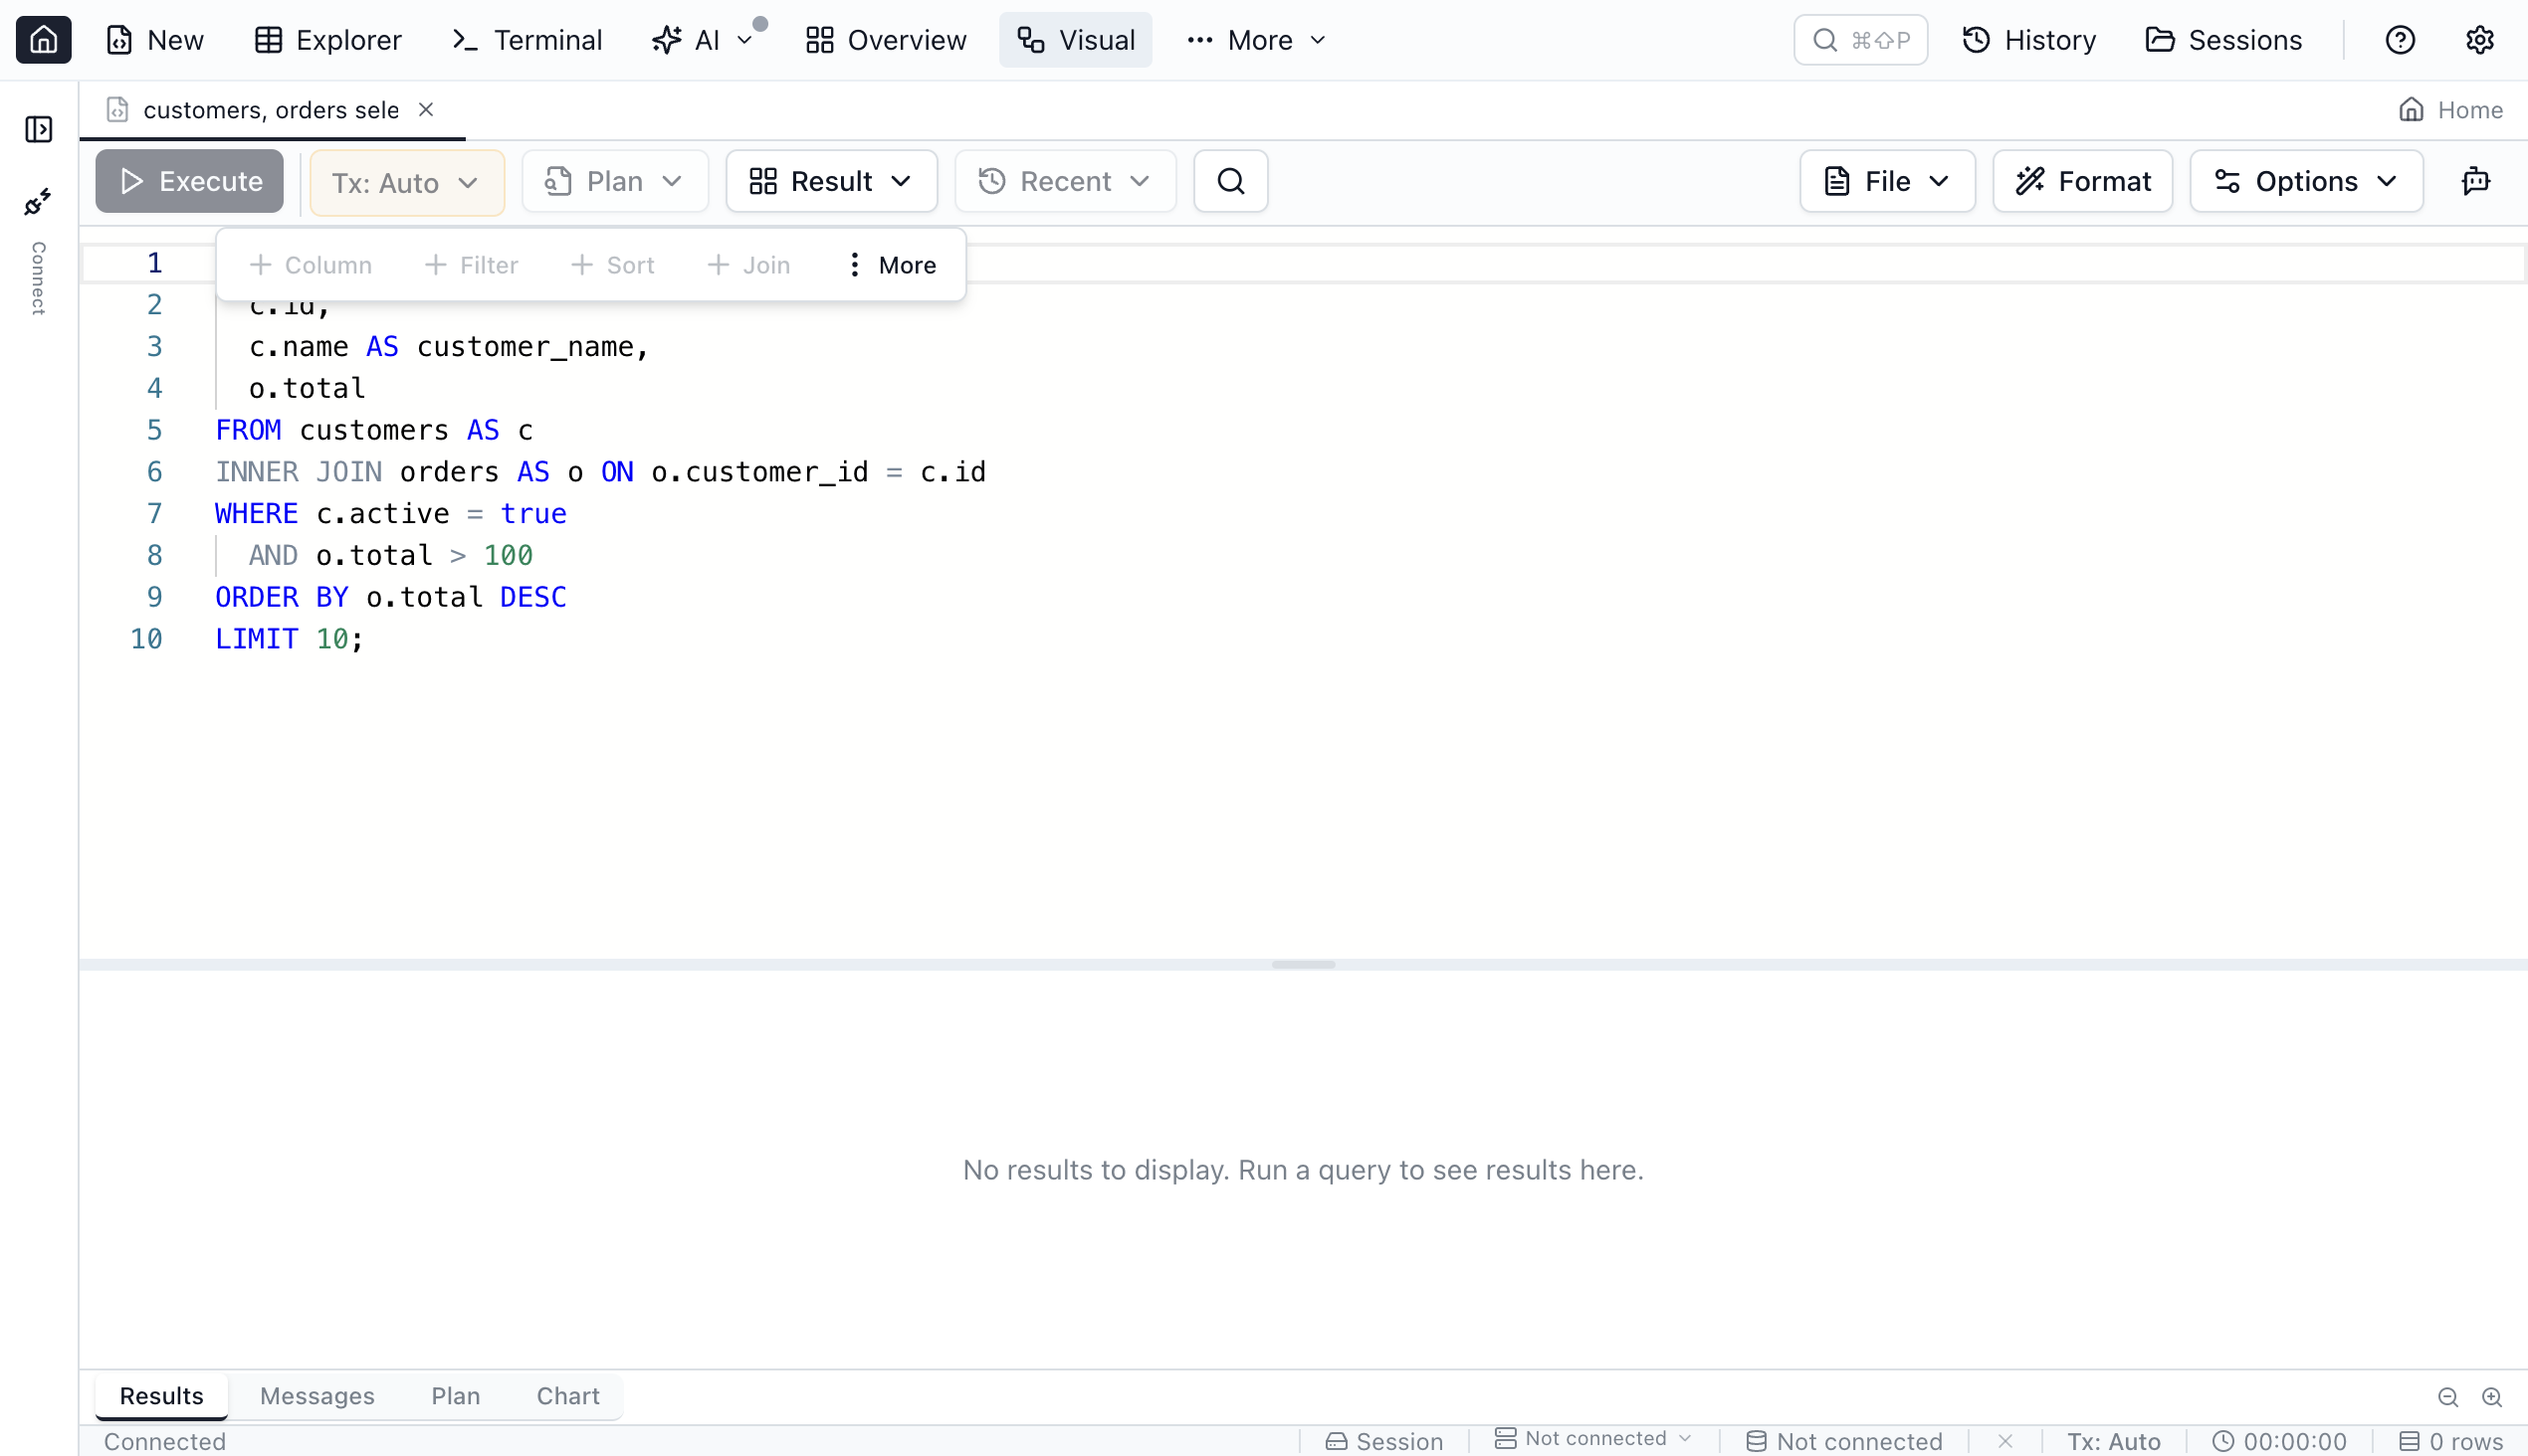The width and height of the screenshot is (2528, 1456).
Task: Open the Options dropdown
Action: pyautogui.click(x=2306, y=181)
